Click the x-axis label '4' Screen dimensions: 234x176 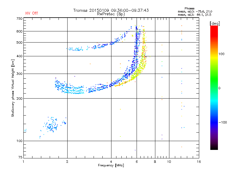pyautogui.click(x=111, y=162)
